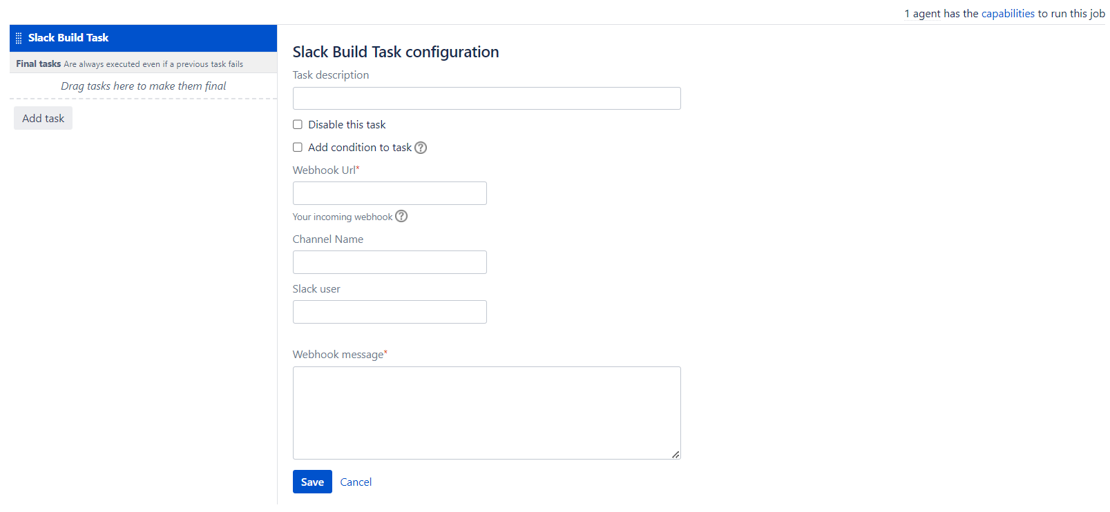This screenshot has width=1110, height=512.
Task: Click the Drag tasks here drop zone
Action: [x=143, y=86]
